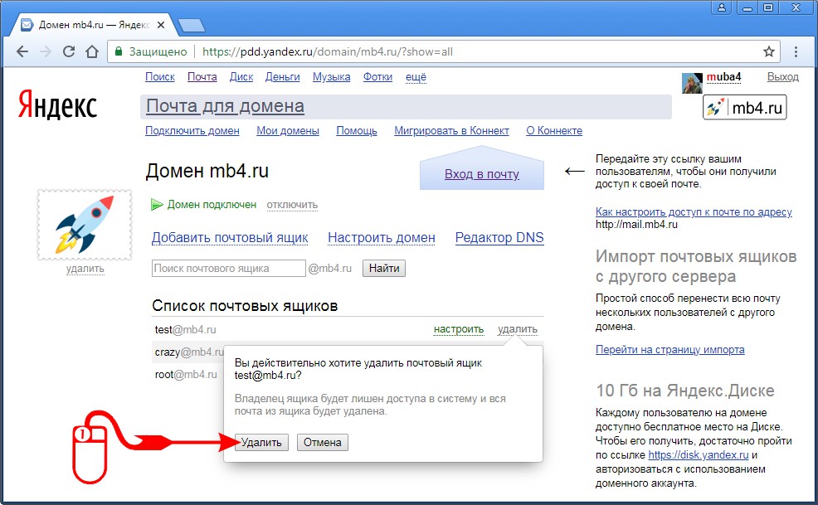Click the mb4.ru domain badge with rocket
This screenshot has height=505, width=818.
point(744,108)
